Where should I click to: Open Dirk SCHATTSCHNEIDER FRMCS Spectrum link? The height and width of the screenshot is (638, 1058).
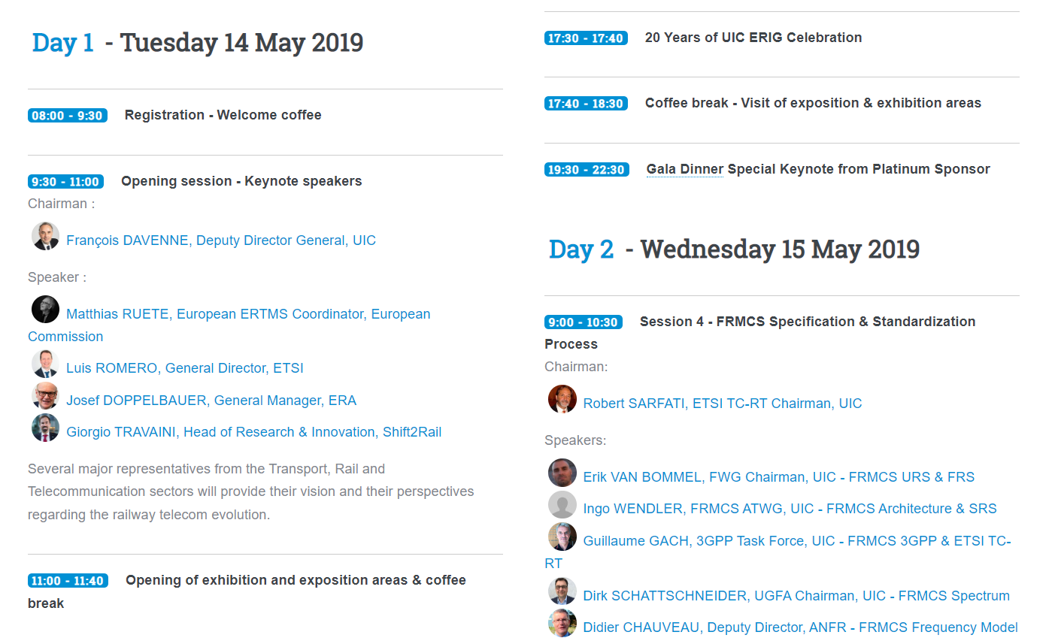pyautogui.click(x=796, y=596)
